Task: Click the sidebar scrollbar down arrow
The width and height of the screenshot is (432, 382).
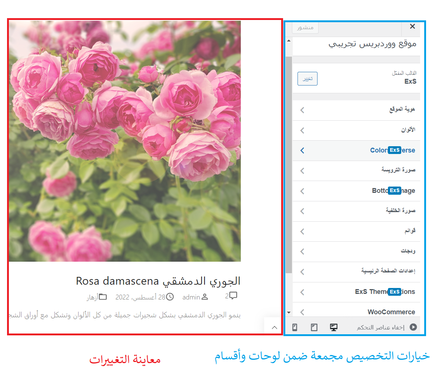Action: tap(289, 312)
